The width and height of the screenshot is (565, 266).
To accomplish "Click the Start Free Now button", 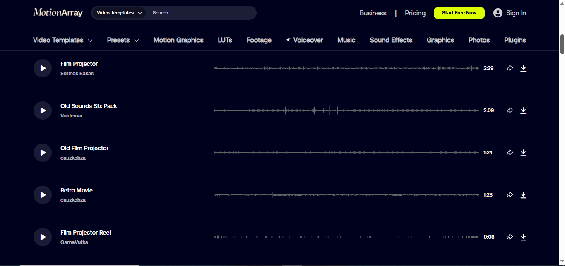I will coord(459,13).
